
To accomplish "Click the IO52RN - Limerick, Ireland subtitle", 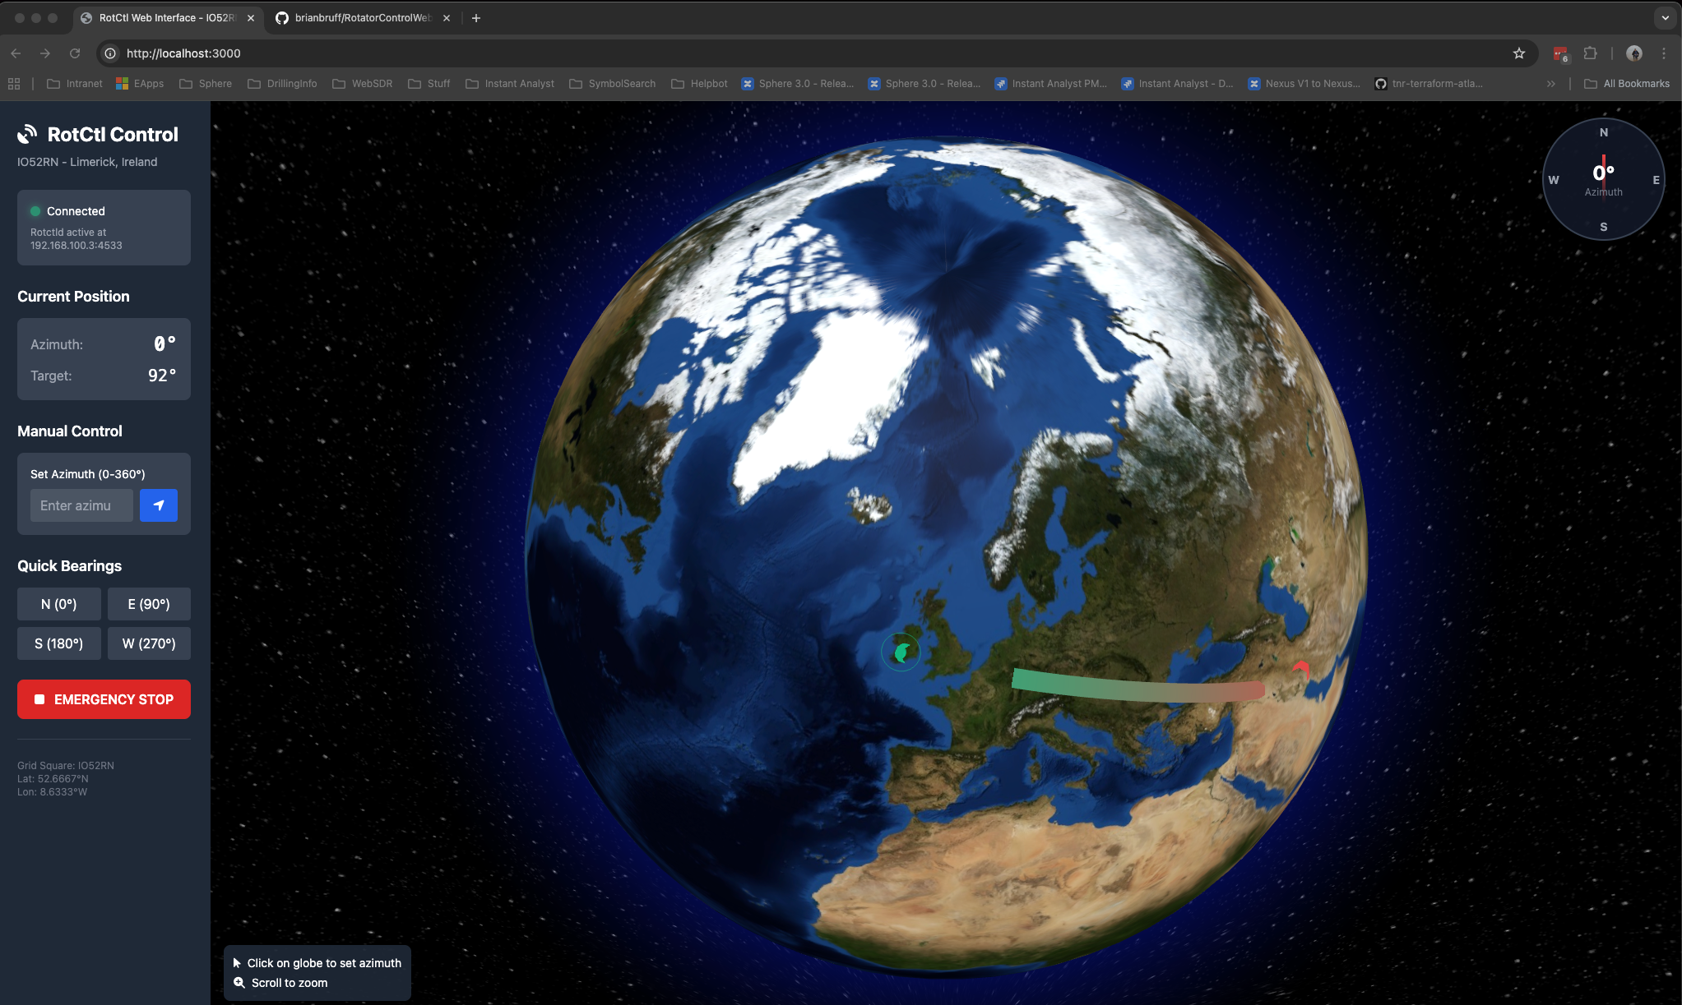I will (x=87, y=162).
